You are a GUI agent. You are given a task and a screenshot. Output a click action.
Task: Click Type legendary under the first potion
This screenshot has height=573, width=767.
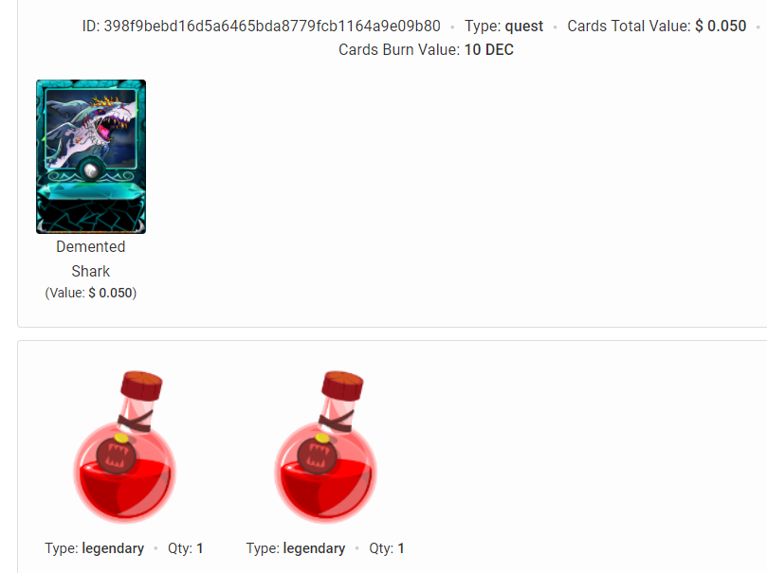95,548
